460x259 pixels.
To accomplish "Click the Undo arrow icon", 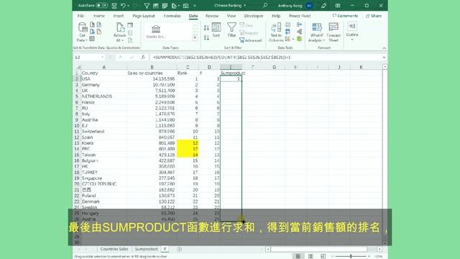I will (x=123, y=6).
